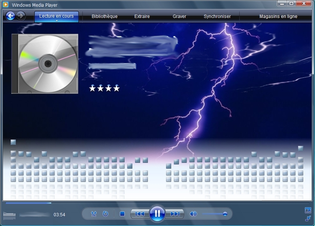The width and height of the screenshot is (315, 226).
Task: Set rating to two stars
Action: coord(100,88)
